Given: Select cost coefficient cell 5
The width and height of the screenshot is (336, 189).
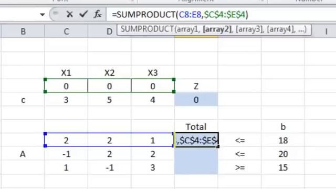Looking at the screenshot, I should [x=109, y=99].
